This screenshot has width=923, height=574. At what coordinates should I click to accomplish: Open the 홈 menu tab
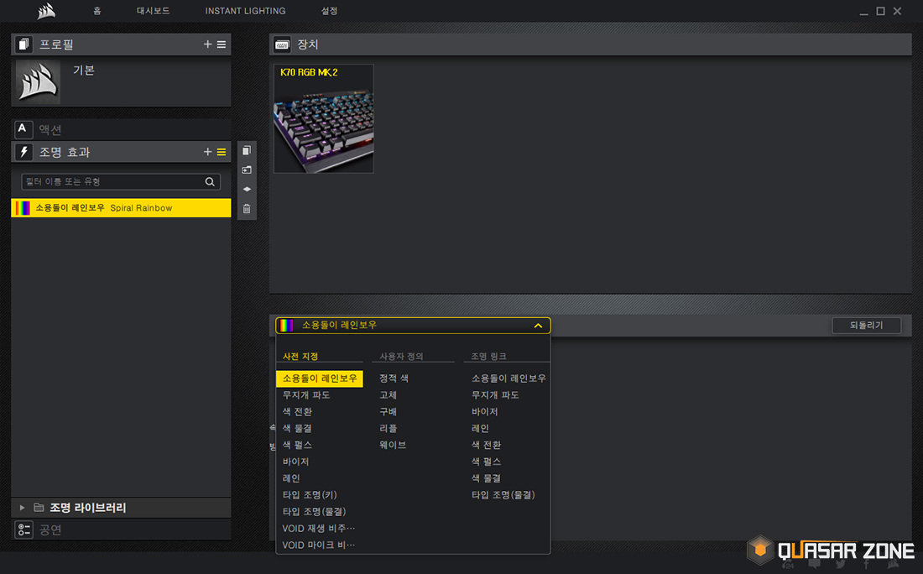coord(97,11)
